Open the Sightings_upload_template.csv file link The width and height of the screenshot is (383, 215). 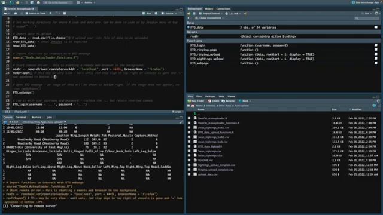coord(217,165)
